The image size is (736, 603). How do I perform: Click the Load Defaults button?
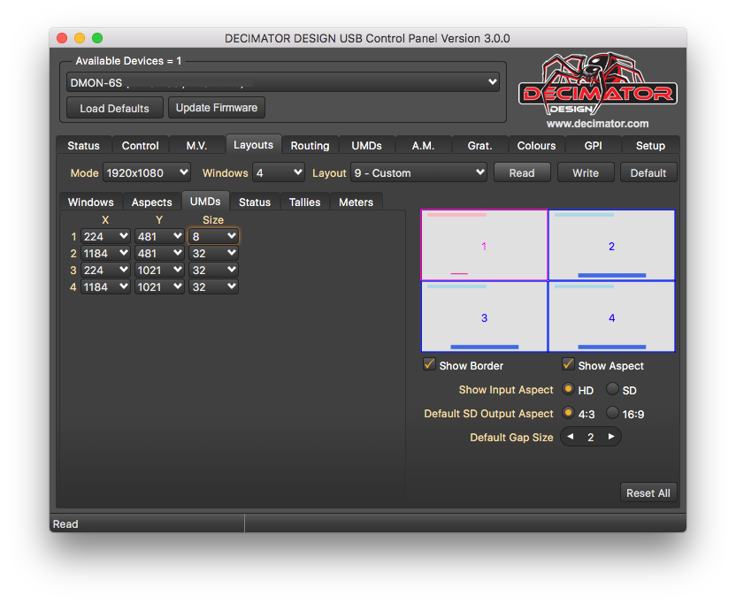[x=114, y=108]
